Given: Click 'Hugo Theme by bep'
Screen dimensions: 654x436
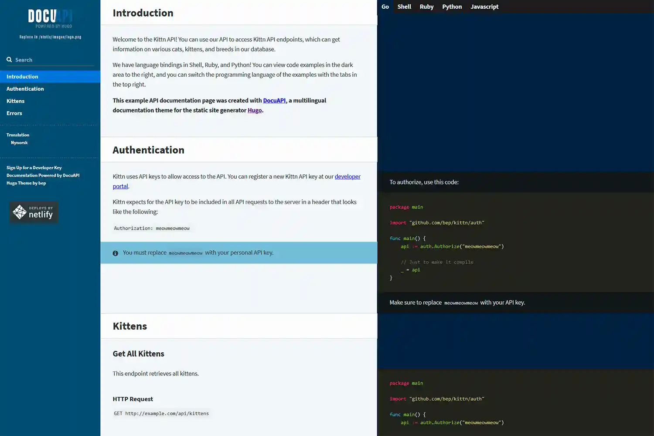Looking at the screenshot, I should click(26, 183).
